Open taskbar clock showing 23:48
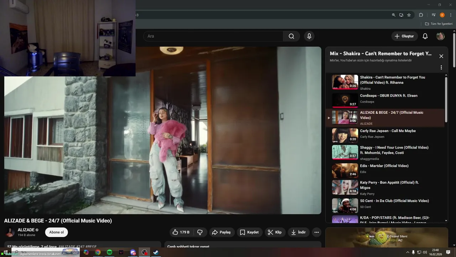This screenshot has height=257, width=456. (x=435, y=252)
